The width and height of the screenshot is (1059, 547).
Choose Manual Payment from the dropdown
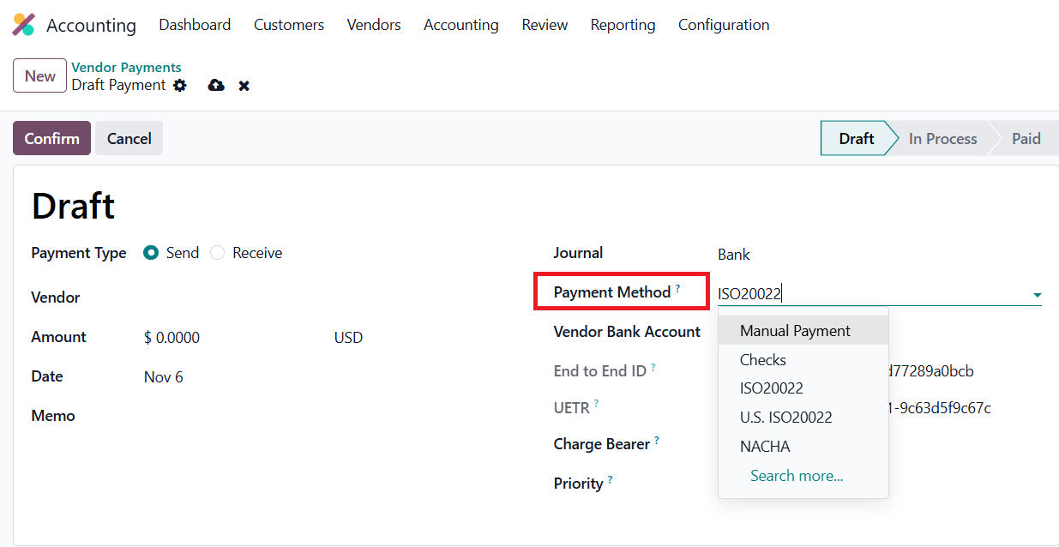tap(795, 331)
